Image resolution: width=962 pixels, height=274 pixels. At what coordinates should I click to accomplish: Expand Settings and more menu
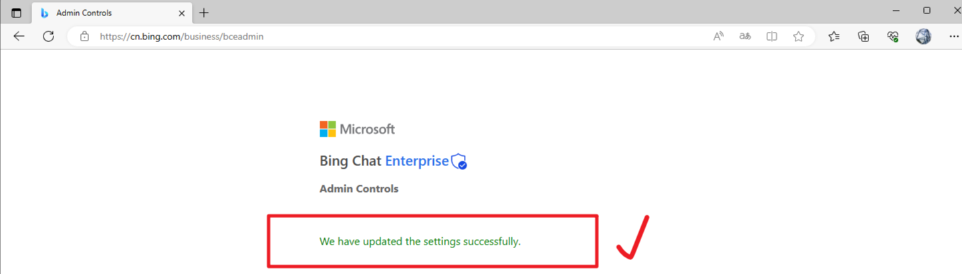click(x=953, y=37)
